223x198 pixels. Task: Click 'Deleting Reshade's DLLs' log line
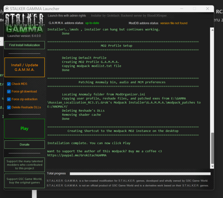[83, 111]
